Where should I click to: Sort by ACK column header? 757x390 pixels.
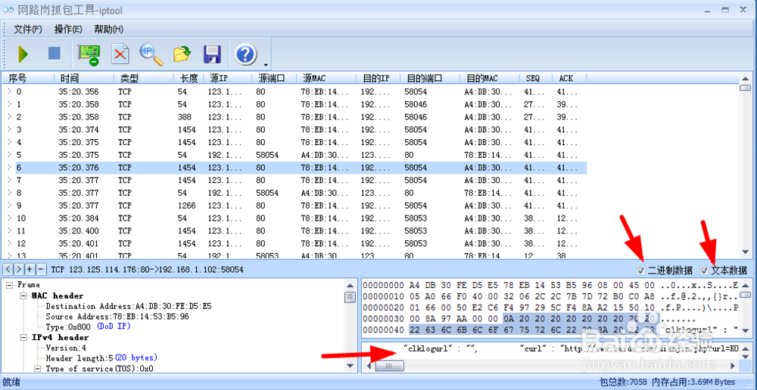pyautogui.click(x=569, y=78)
